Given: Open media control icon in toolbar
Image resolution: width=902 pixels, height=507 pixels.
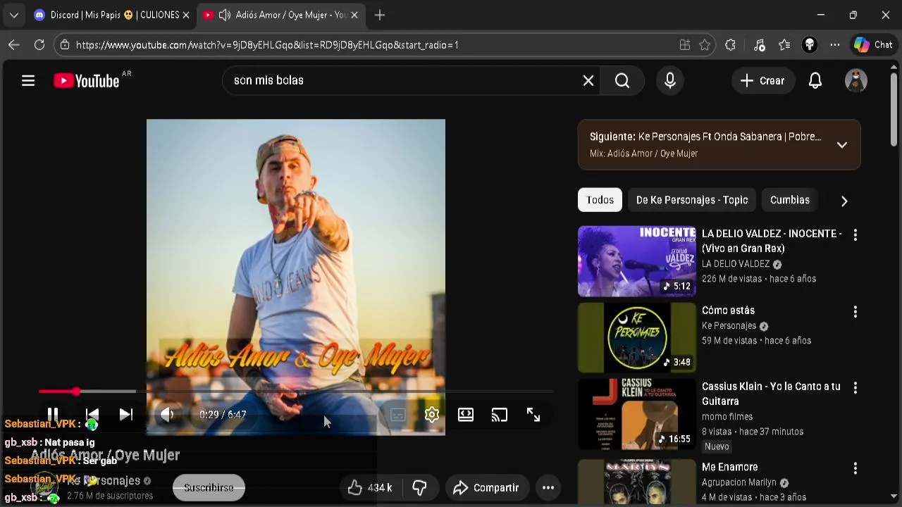Looking at the screenshot, I should (x=759, y=45).
